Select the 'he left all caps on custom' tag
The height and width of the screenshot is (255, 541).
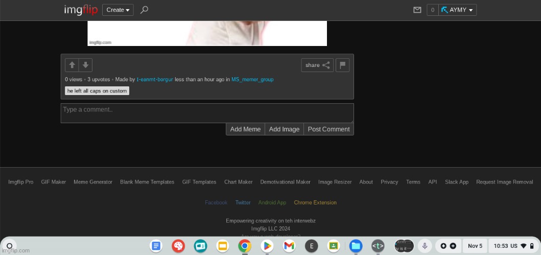pyautogui.click(x=97, y=91)
